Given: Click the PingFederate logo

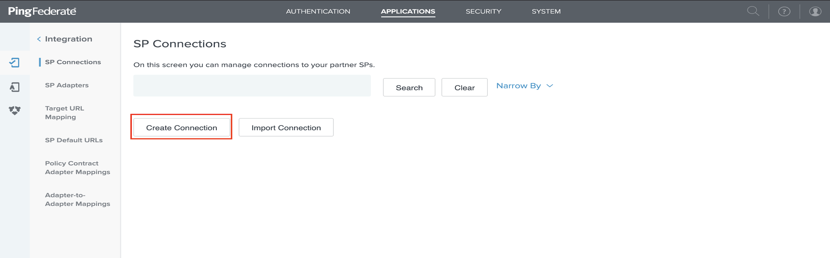Looking at the screenshot, I should point(42,11).
